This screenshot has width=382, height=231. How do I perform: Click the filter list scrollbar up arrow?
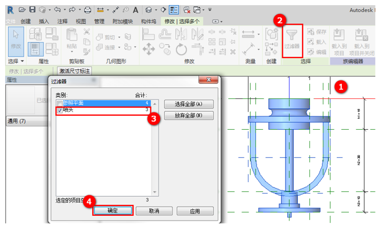(154, 104)
